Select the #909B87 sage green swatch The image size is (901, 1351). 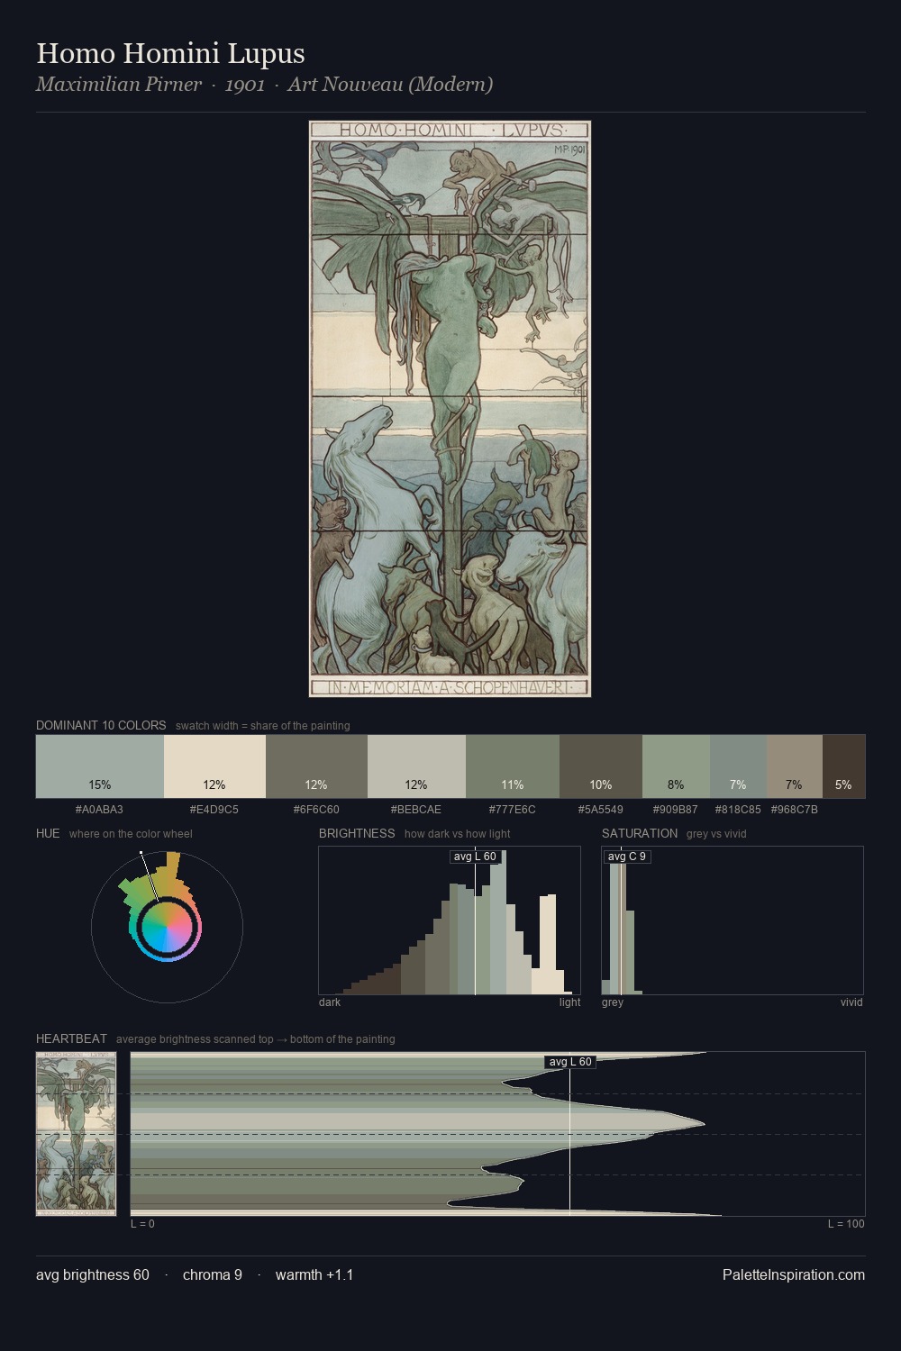[x=676, y=766]
